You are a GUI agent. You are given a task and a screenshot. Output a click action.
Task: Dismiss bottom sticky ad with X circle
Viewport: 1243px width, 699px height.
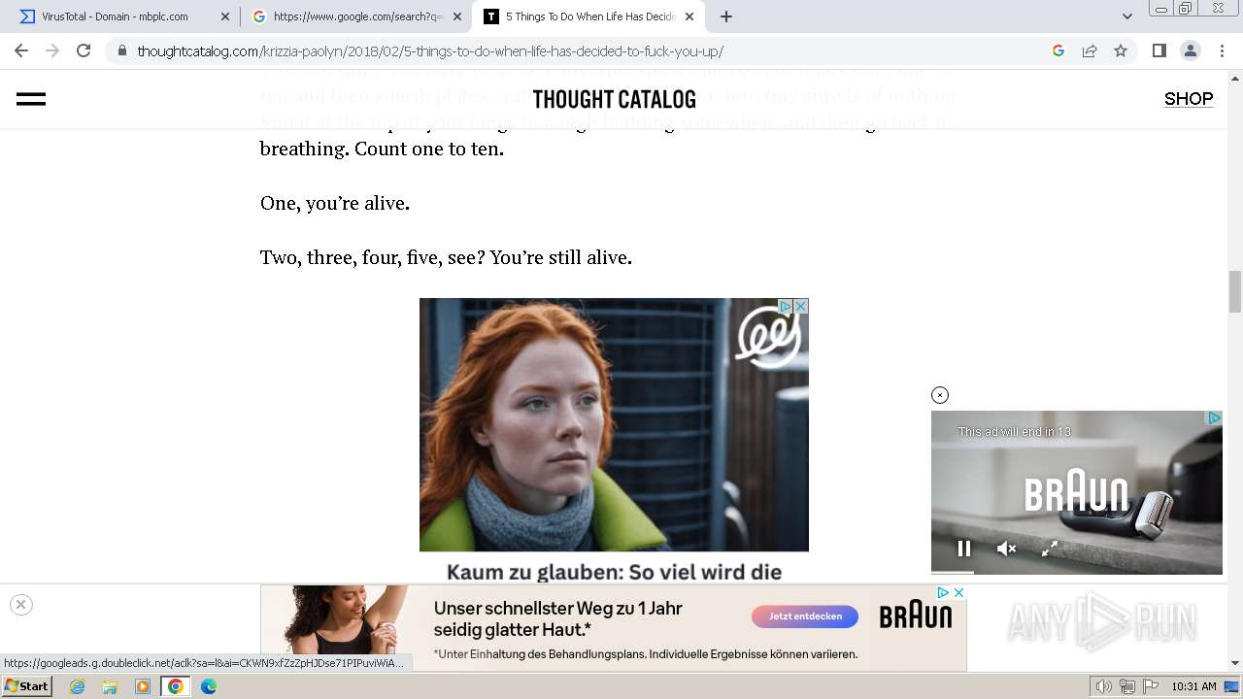pos(20,605)
